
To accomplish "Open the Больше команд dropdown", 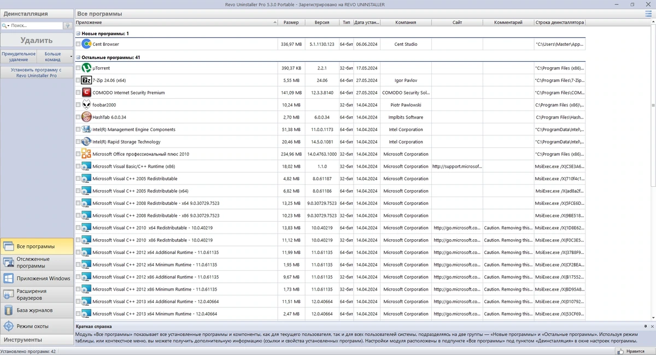I will point(55,57).
